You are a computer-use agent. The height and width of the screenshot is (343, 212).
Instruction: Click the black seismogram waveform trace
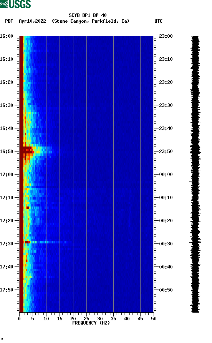pos(195,174)
